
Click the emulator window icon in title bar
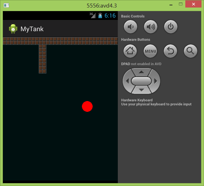[6, 5]
